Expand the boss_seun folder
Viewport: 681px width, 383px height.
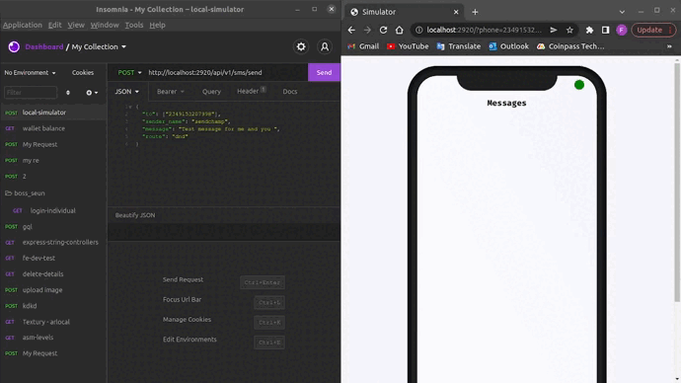point(29,192)
